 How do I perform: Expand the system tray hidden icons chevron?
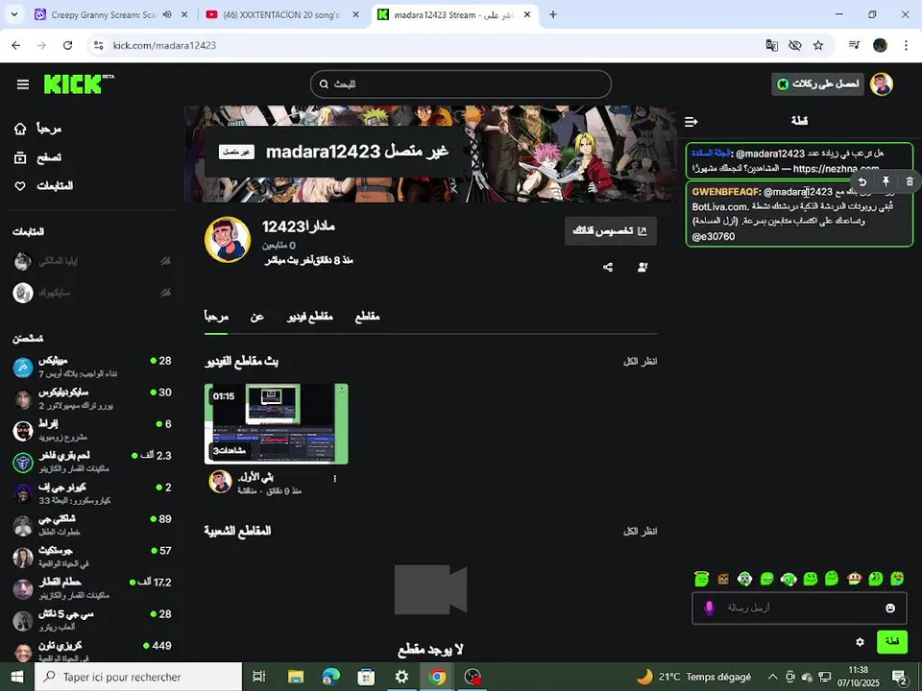772,677
